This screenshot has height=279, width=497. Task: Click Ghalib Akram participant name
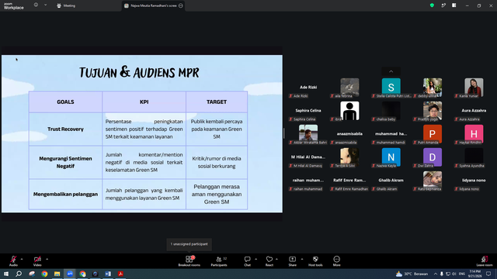click(391, 180)
